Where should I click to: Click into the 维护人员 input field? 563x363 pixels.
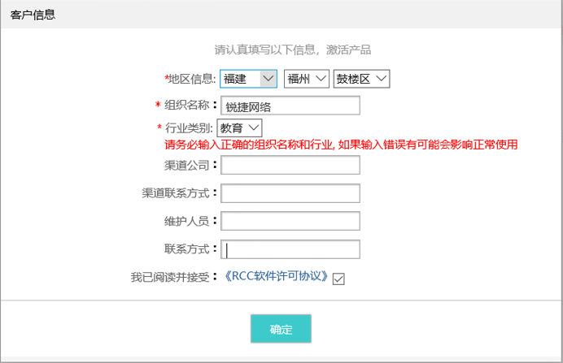click(290, 221)
